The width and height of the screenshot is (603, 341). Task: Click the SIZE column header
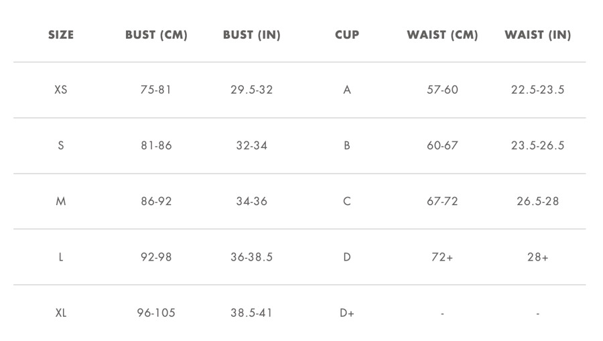[61, 35]
